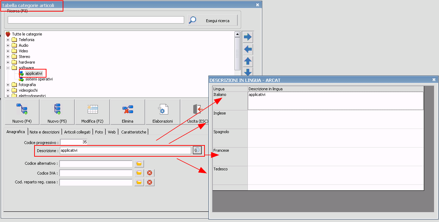Viewport: 439px width, 222px height.
Task: Click the Elaborazioni button
Action: (x=163, y=112)
